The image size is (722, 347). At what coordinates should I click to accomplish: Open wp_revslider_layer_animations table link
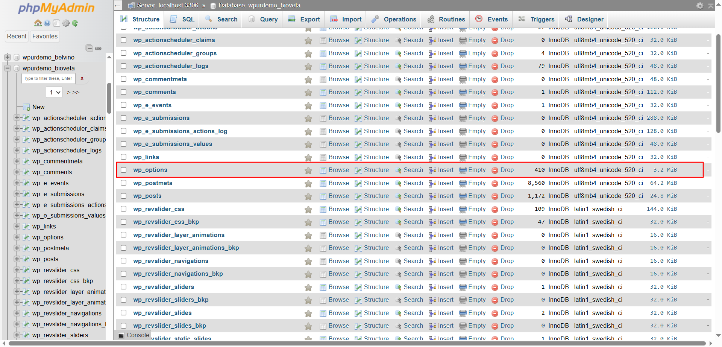click(x=179, y=235)
